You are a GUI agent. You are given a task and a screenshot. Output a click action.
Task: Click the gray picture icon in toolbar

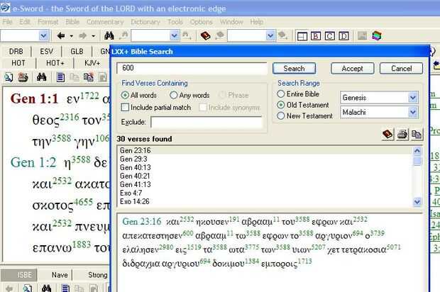(x=362, y=35)
